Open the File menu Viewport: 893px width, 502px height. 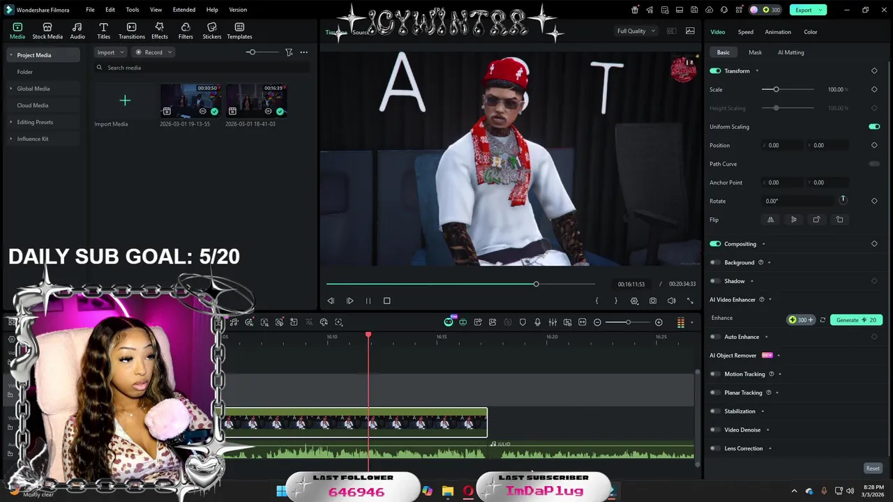pos(90,10)
